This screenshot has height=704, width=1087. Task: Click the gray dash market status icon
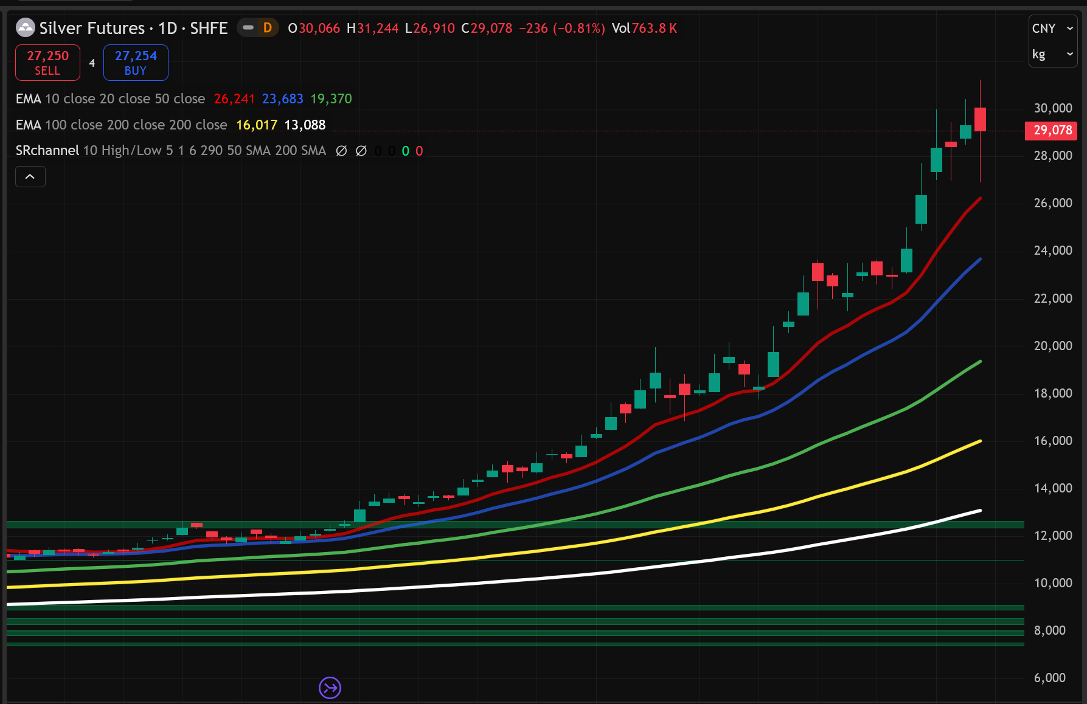pos(248,28)
